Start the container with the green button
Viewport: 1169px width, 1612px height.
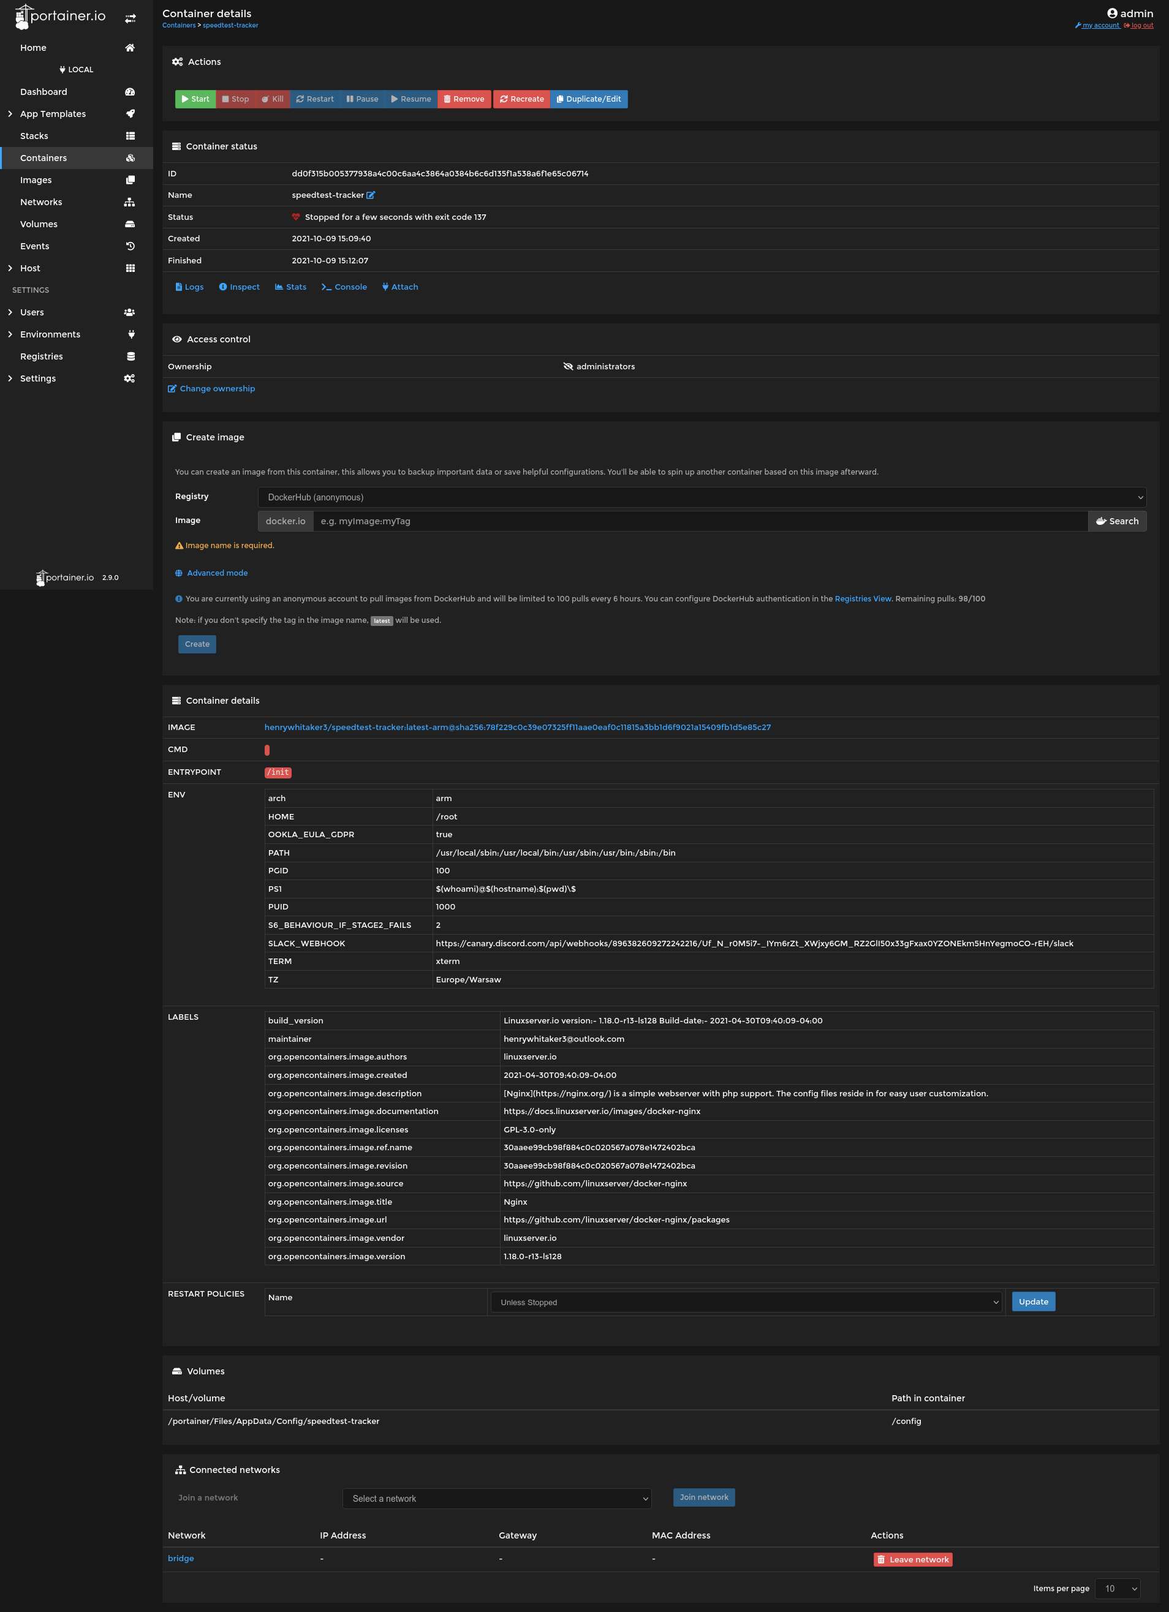[195, 99]
